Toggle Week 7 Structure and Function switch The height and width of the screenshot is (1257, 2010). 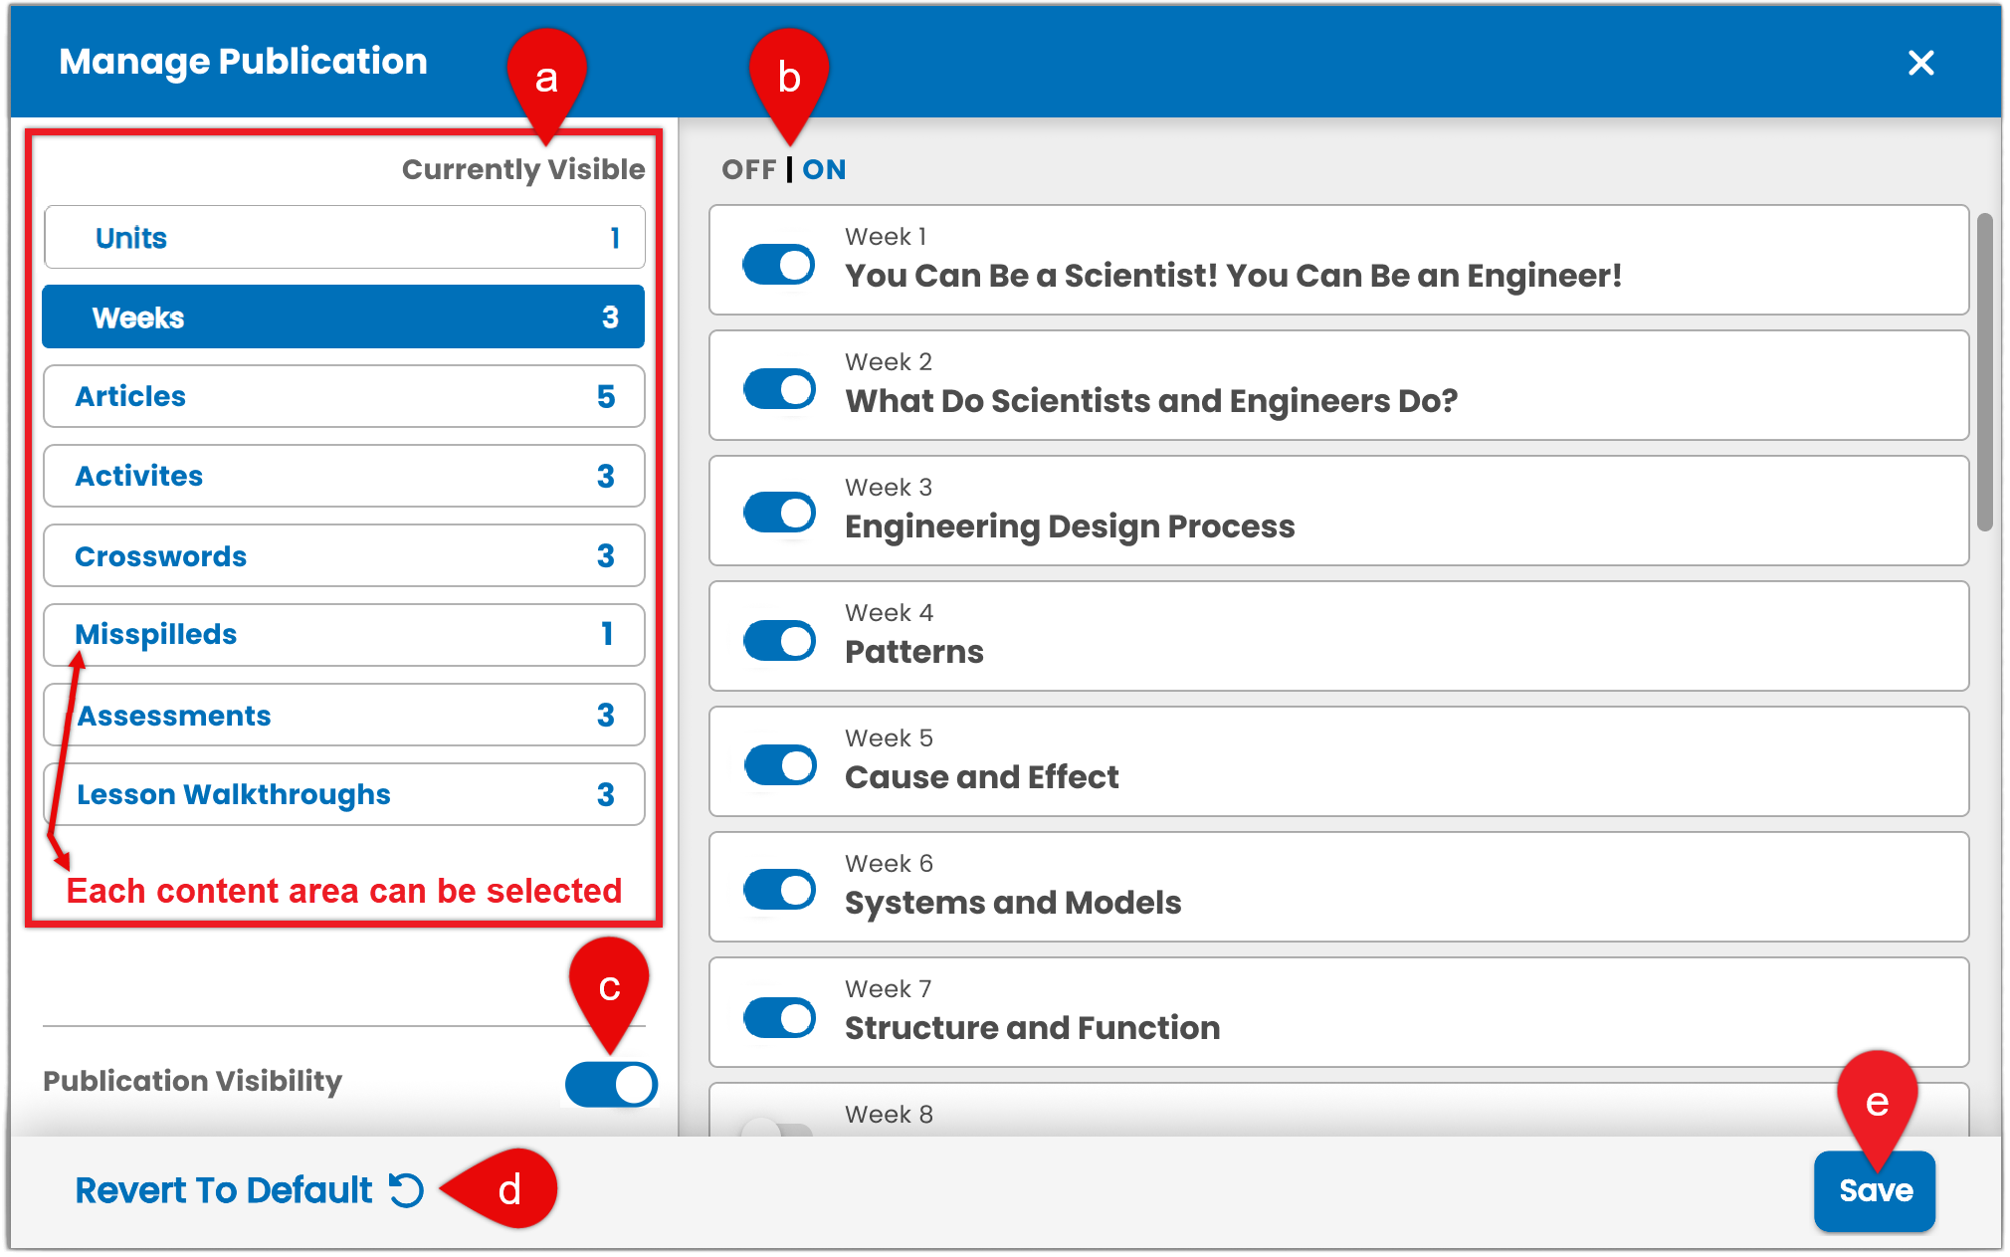click(779, 1017)
